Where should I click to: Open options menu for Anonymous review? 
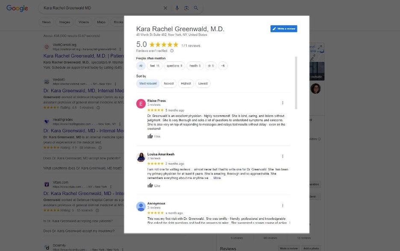tap(282, 205)
